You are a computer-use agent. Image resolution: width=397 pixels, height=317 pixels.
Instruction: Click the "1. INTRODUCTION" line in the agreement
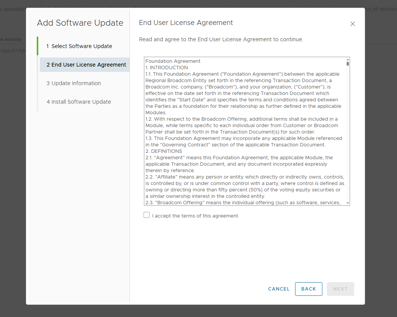167,68
